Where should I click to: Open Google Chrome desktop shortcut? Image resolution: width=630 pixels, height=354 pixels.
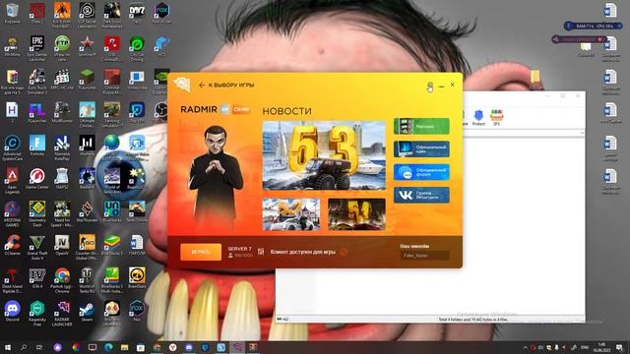(x=62, y=280)
